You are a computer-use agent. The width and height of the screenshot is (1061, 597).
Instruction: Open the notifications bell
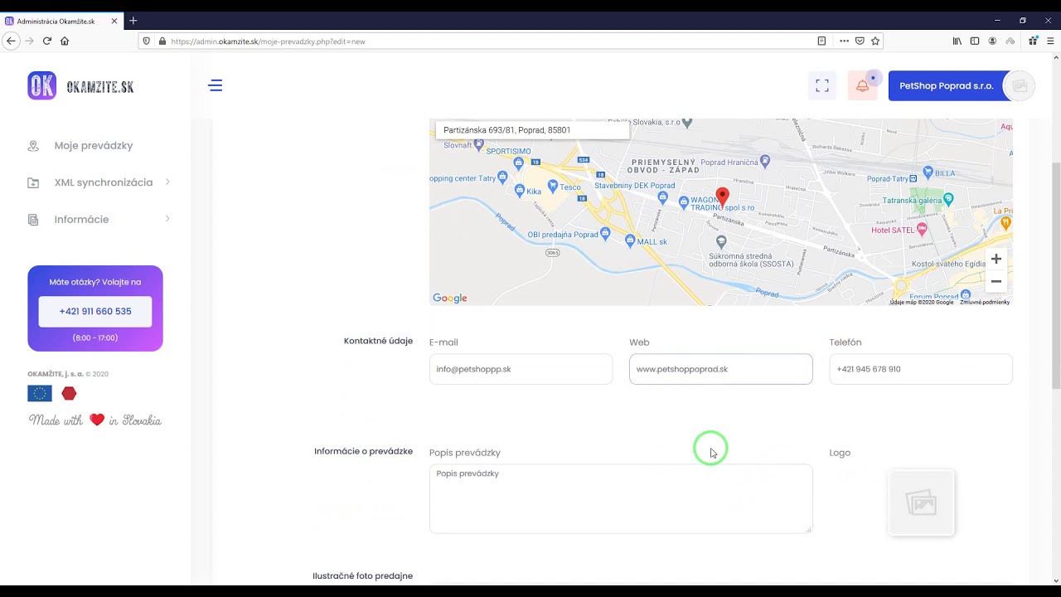pyautogui.click(x=863, y=85)
